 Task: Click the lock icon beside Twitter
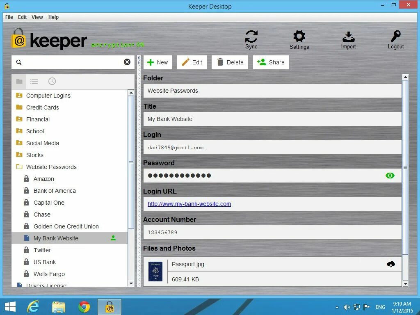tap(26, 250)
